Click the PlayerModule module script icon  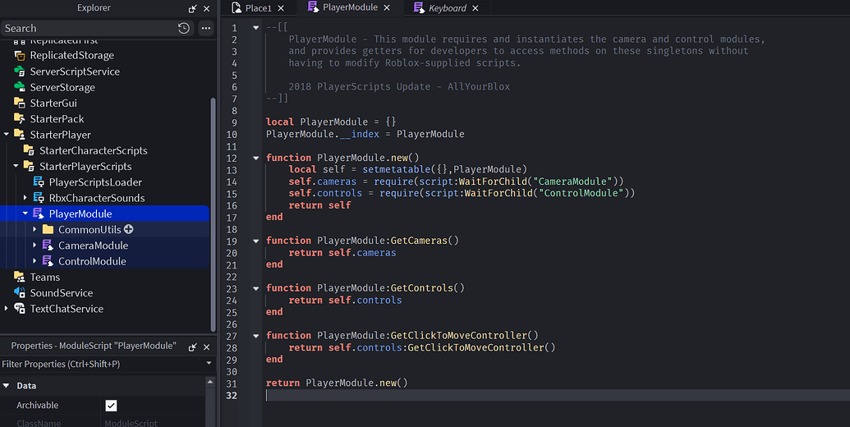pos(39,213)
